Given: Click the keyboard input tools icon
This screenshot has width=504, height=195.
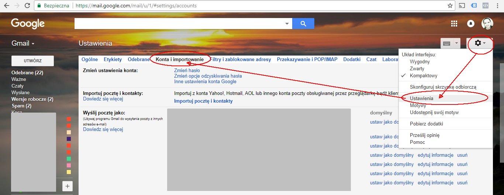Looking at the screenshot, I should (446, 43).
